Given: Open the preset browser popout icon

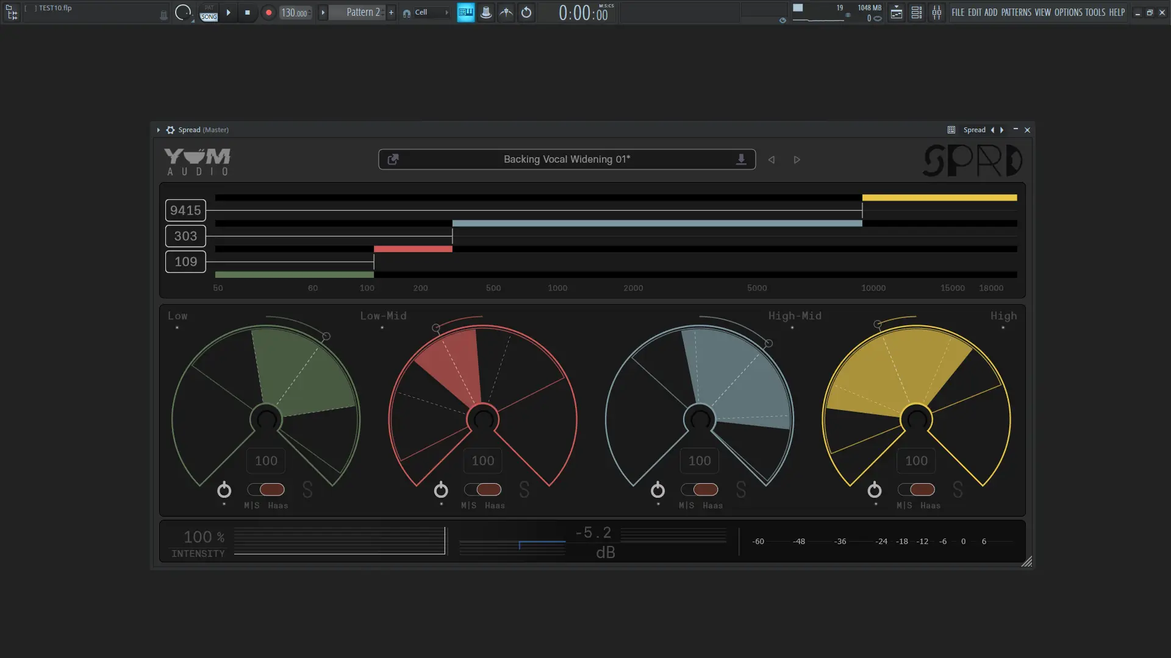Looking at the screenshot, I should (x=393, y=159).
